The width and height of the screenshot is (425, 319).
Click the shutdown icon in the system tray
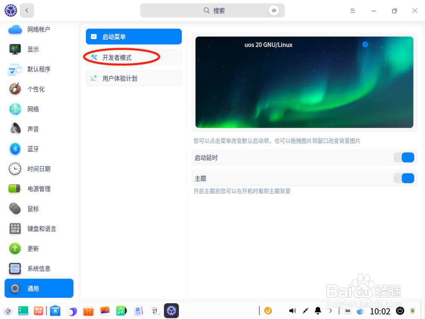click(399, 311)
